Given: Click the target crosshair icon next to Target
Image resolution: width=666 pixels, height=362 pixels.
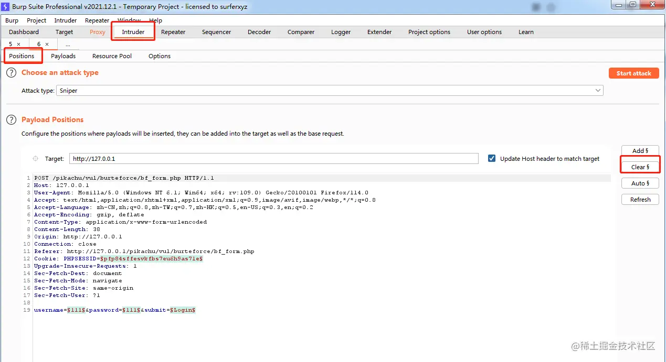Looking at the screenshot, I should click(x=36, y=159).
